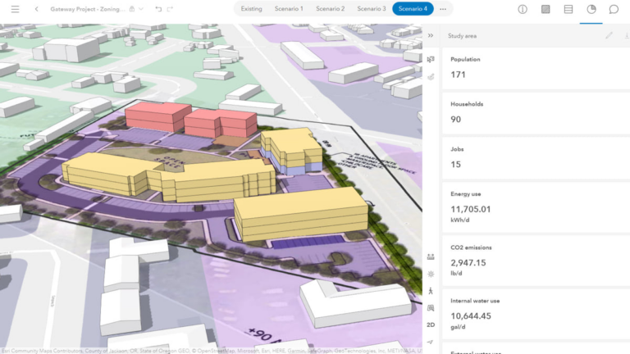Open the project information icon

tap(523, 9)
